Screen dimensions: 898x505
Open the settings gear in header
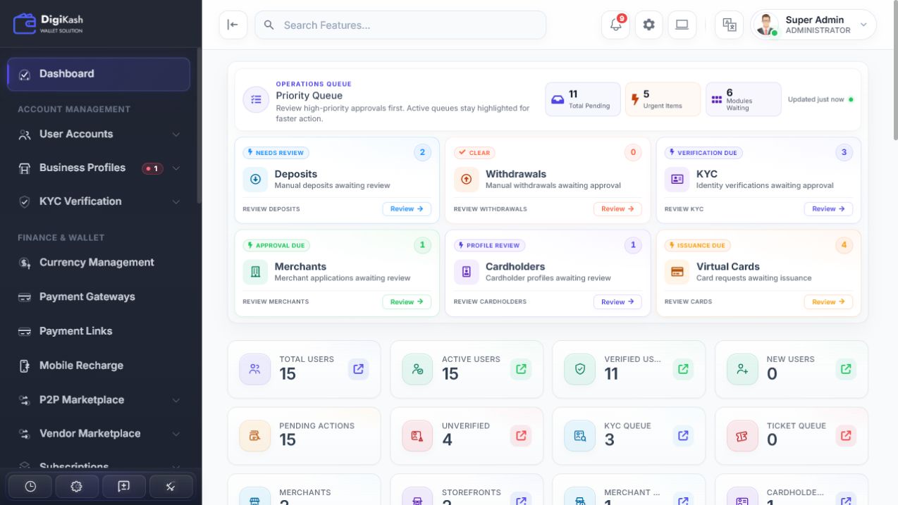pyautogui.click(x=648, y=25)
